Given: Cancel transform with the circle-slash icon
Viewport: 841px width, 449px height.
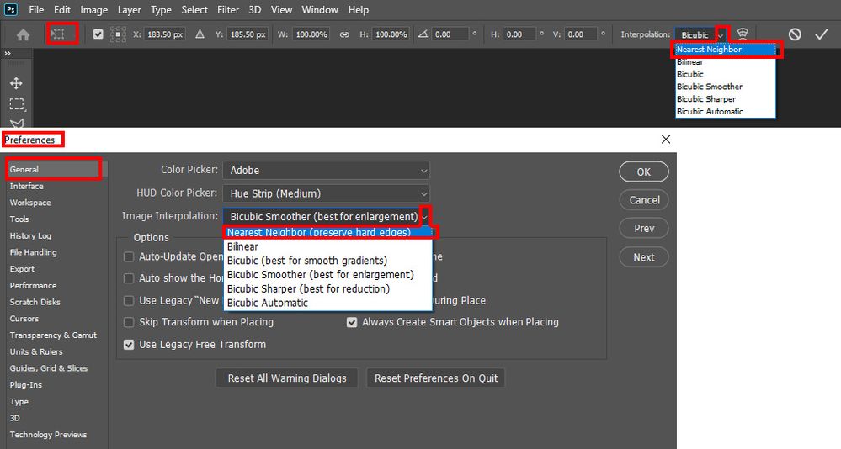Looking at the screenshot, I should tap(795, 34).
